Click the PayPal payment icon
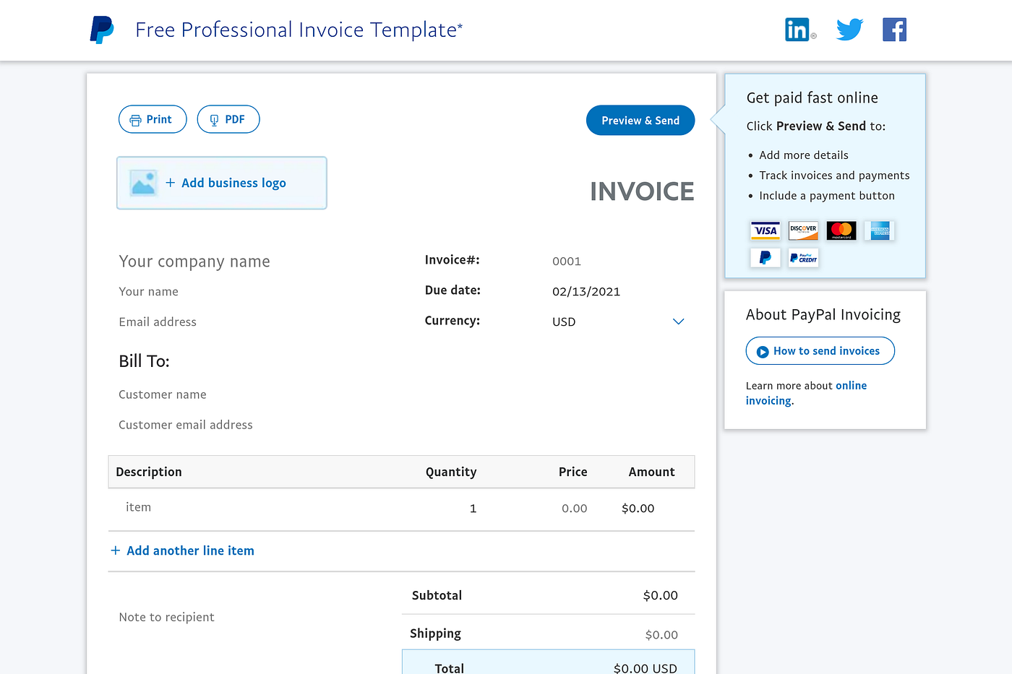Viewport: 1012px width, 674px height. pos(766,258)
